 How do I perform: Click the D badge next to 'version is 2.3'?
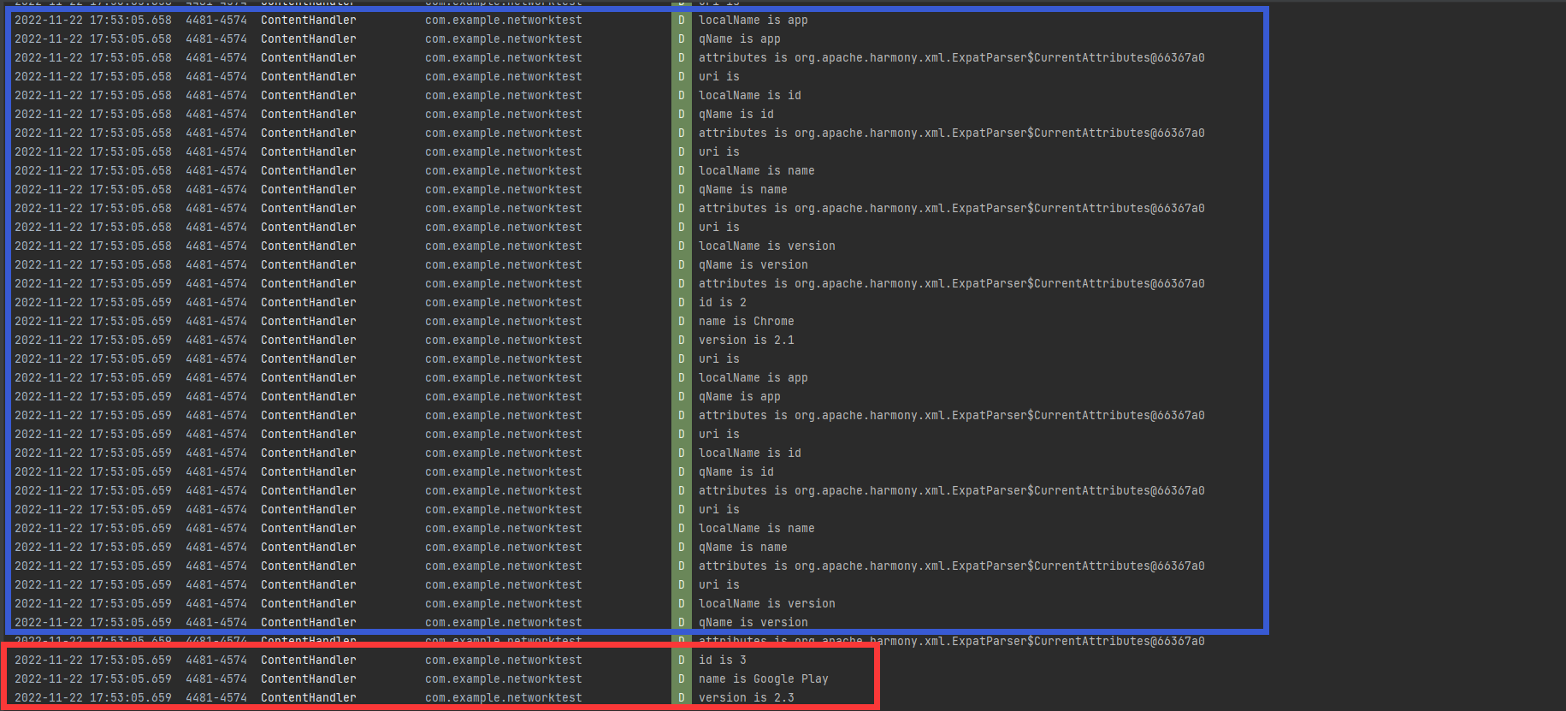coord(682,697)
